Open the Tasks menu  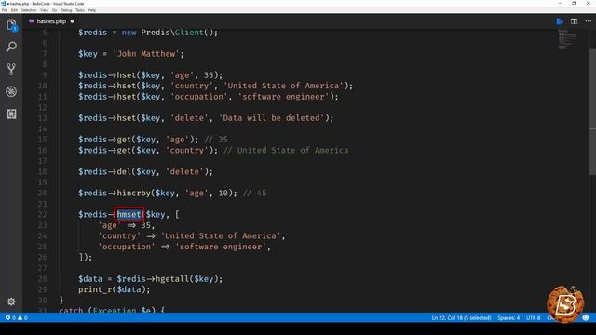pyautogui.click(x=80, y=10)
